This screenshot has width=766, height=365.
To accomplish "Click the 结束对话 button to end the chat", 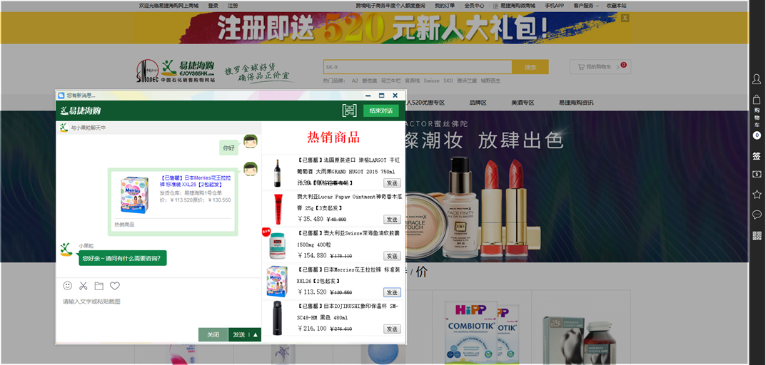I will point(381,110).
